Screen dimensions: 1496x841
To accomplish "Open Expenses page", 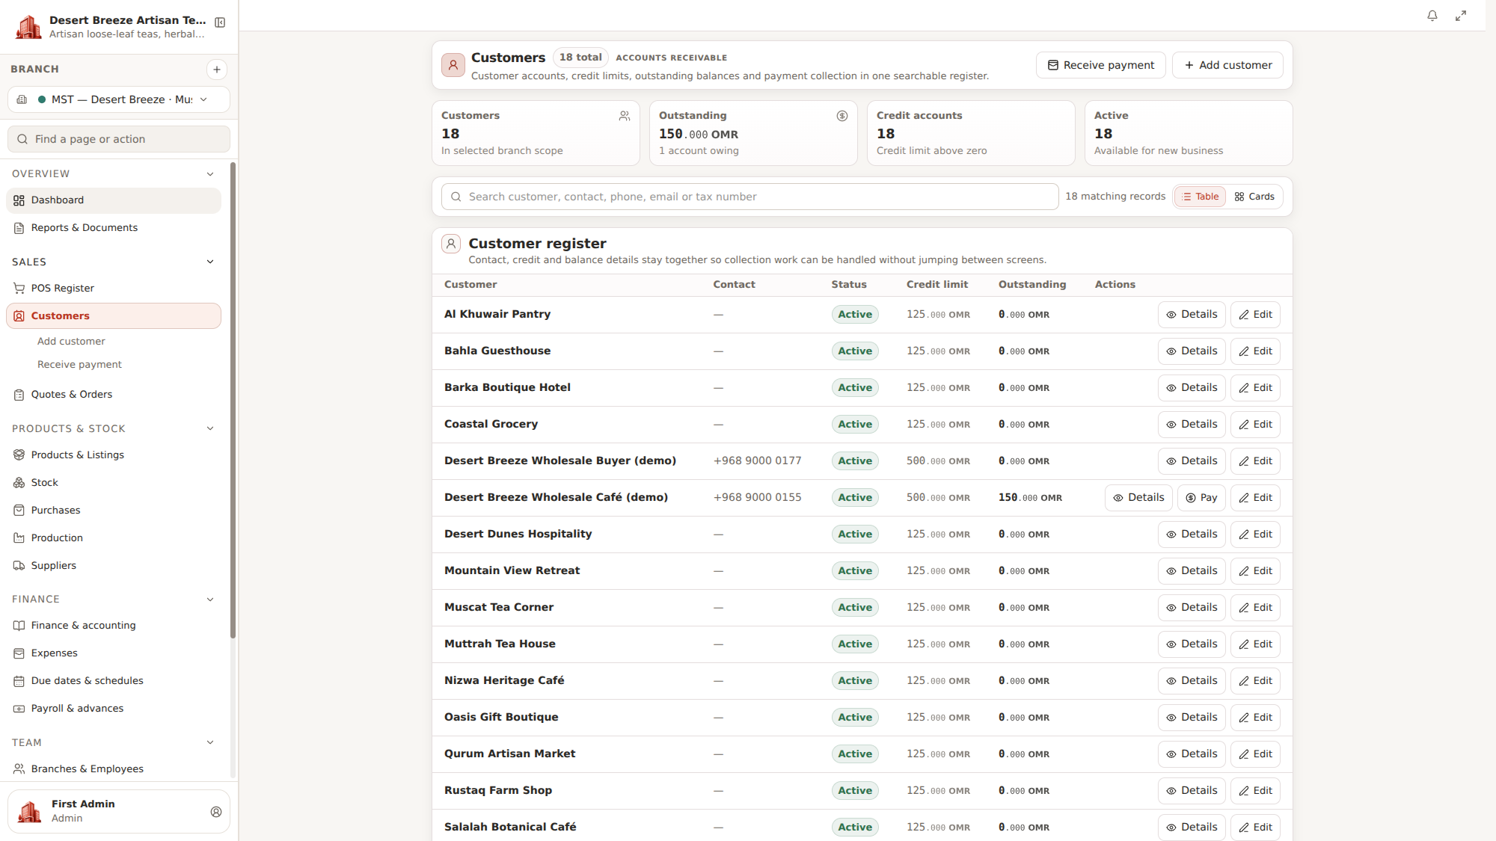I will 114,653.
